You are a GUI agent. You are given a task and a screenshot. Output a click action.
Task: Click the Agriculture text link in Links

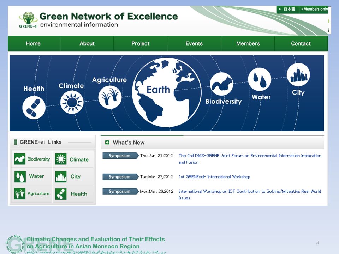pos(38,194)
